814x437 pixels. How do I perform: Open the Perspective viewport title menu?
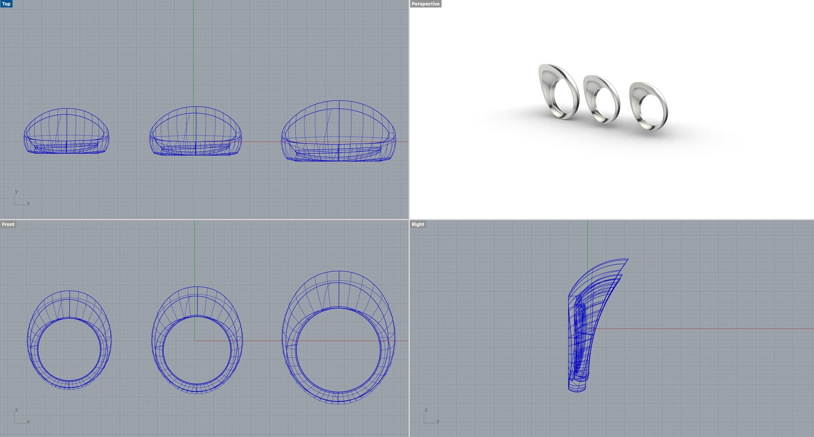tap(426, 4)
